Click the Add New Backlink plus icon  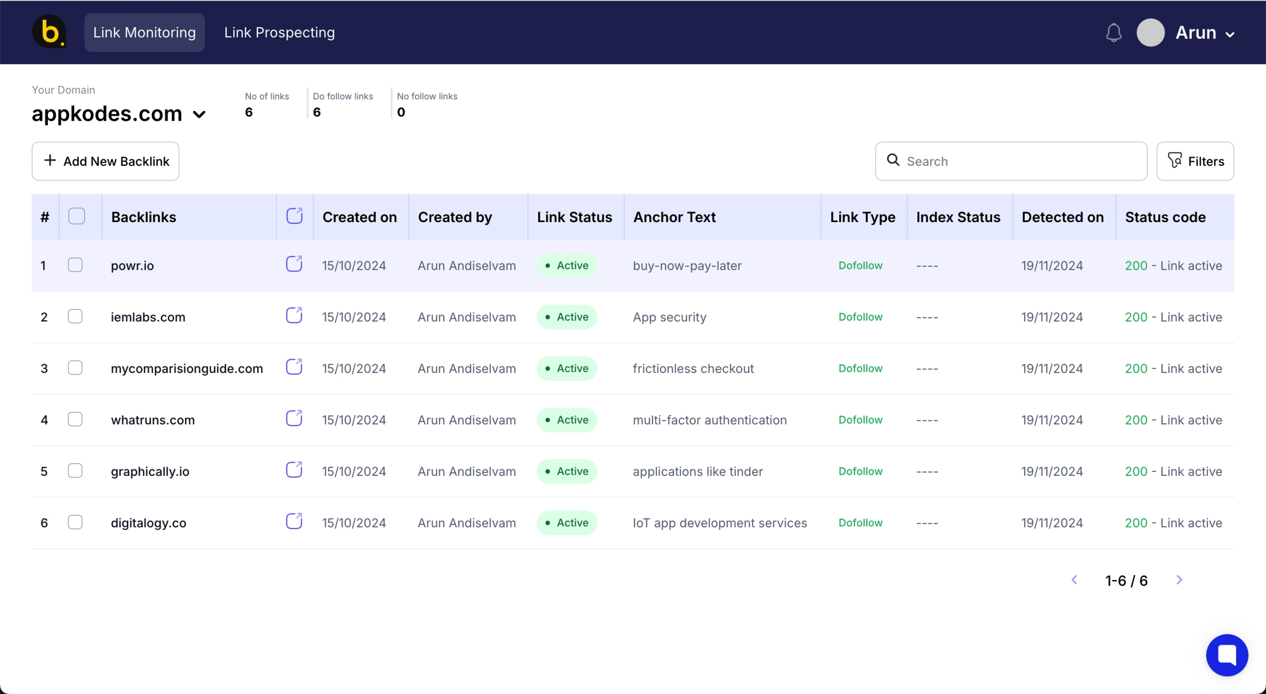48,161
